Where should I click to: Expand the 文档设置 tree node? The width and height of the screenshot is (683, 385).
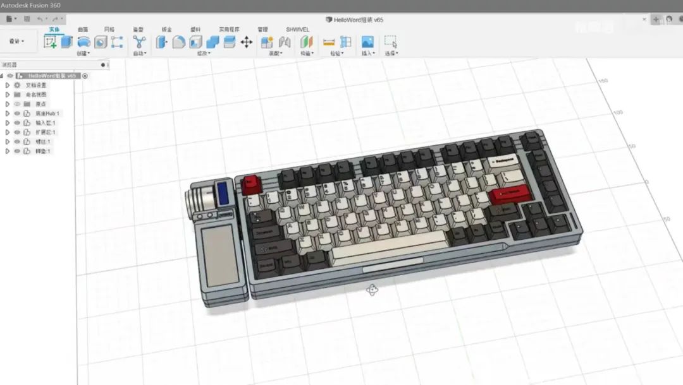[7, 85]
